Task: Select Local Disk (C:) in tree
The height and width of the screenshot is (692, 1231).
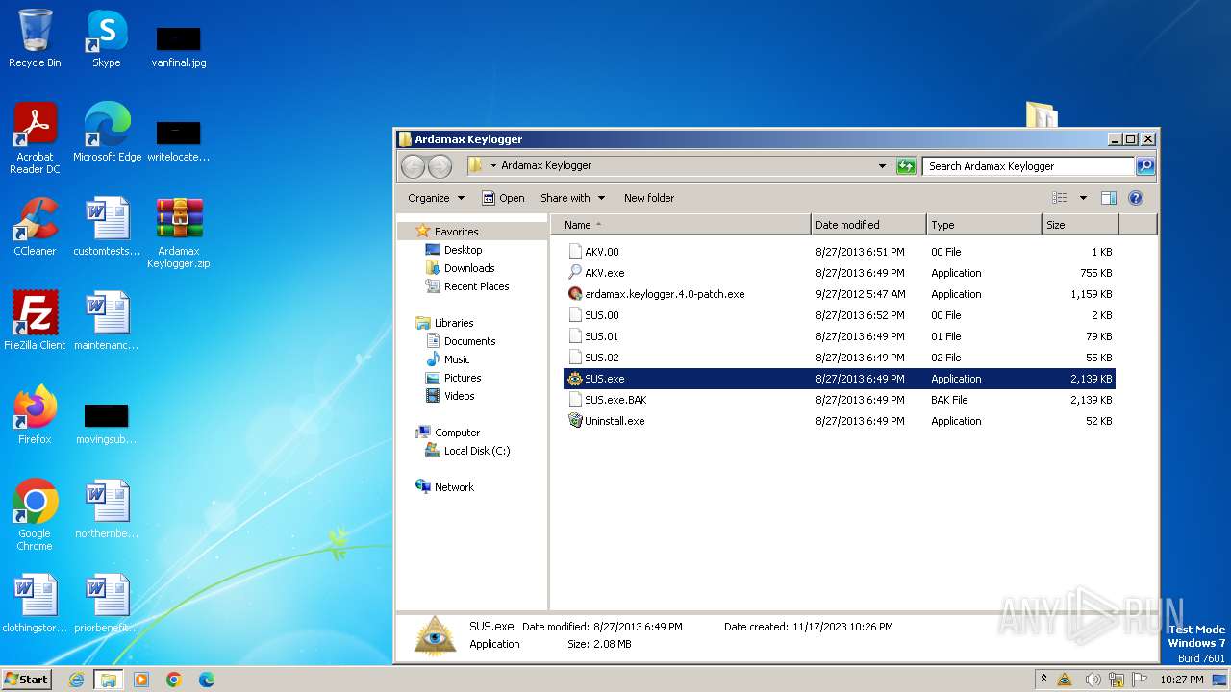Action: point(467,451)
